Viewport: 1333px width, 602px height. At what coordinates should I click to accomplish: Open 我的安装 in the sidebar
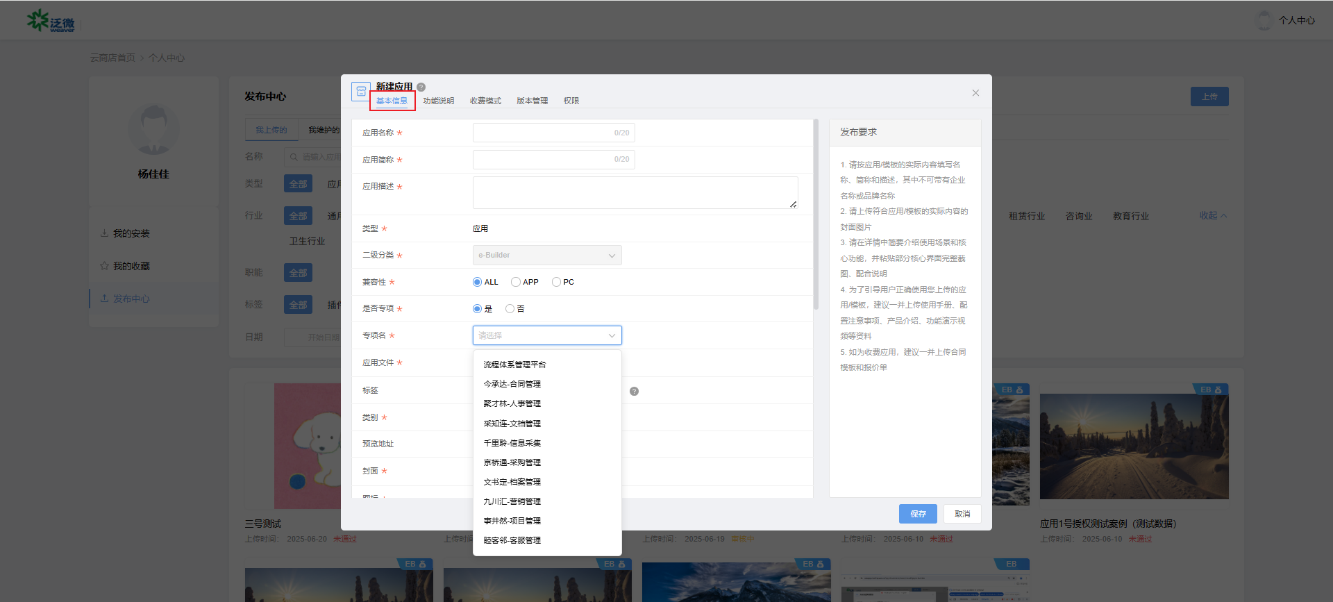click(131, 233)
